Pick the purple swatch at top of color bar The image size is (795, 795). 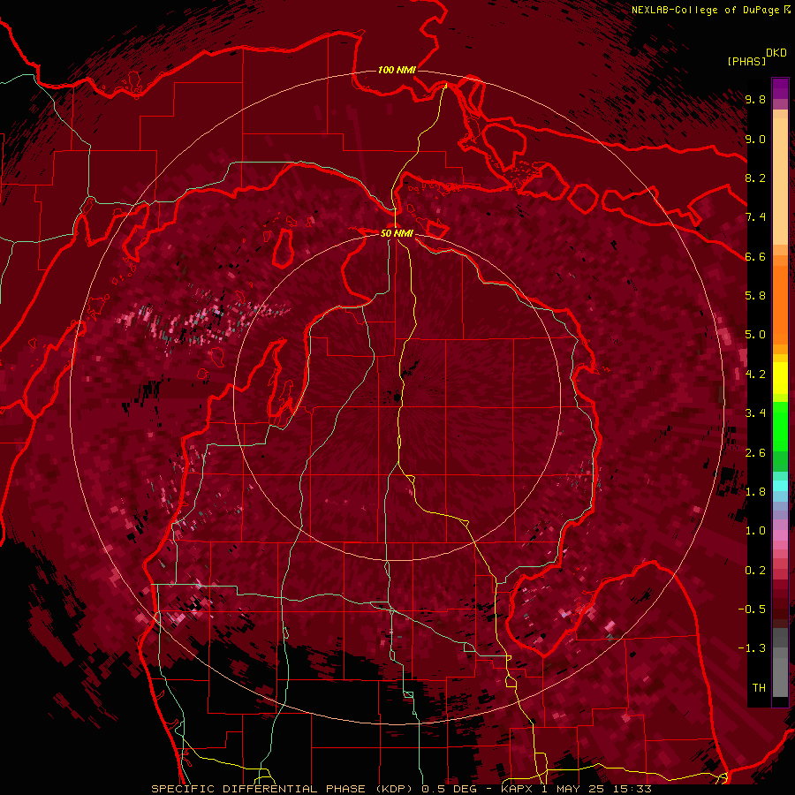pos(780,87)
